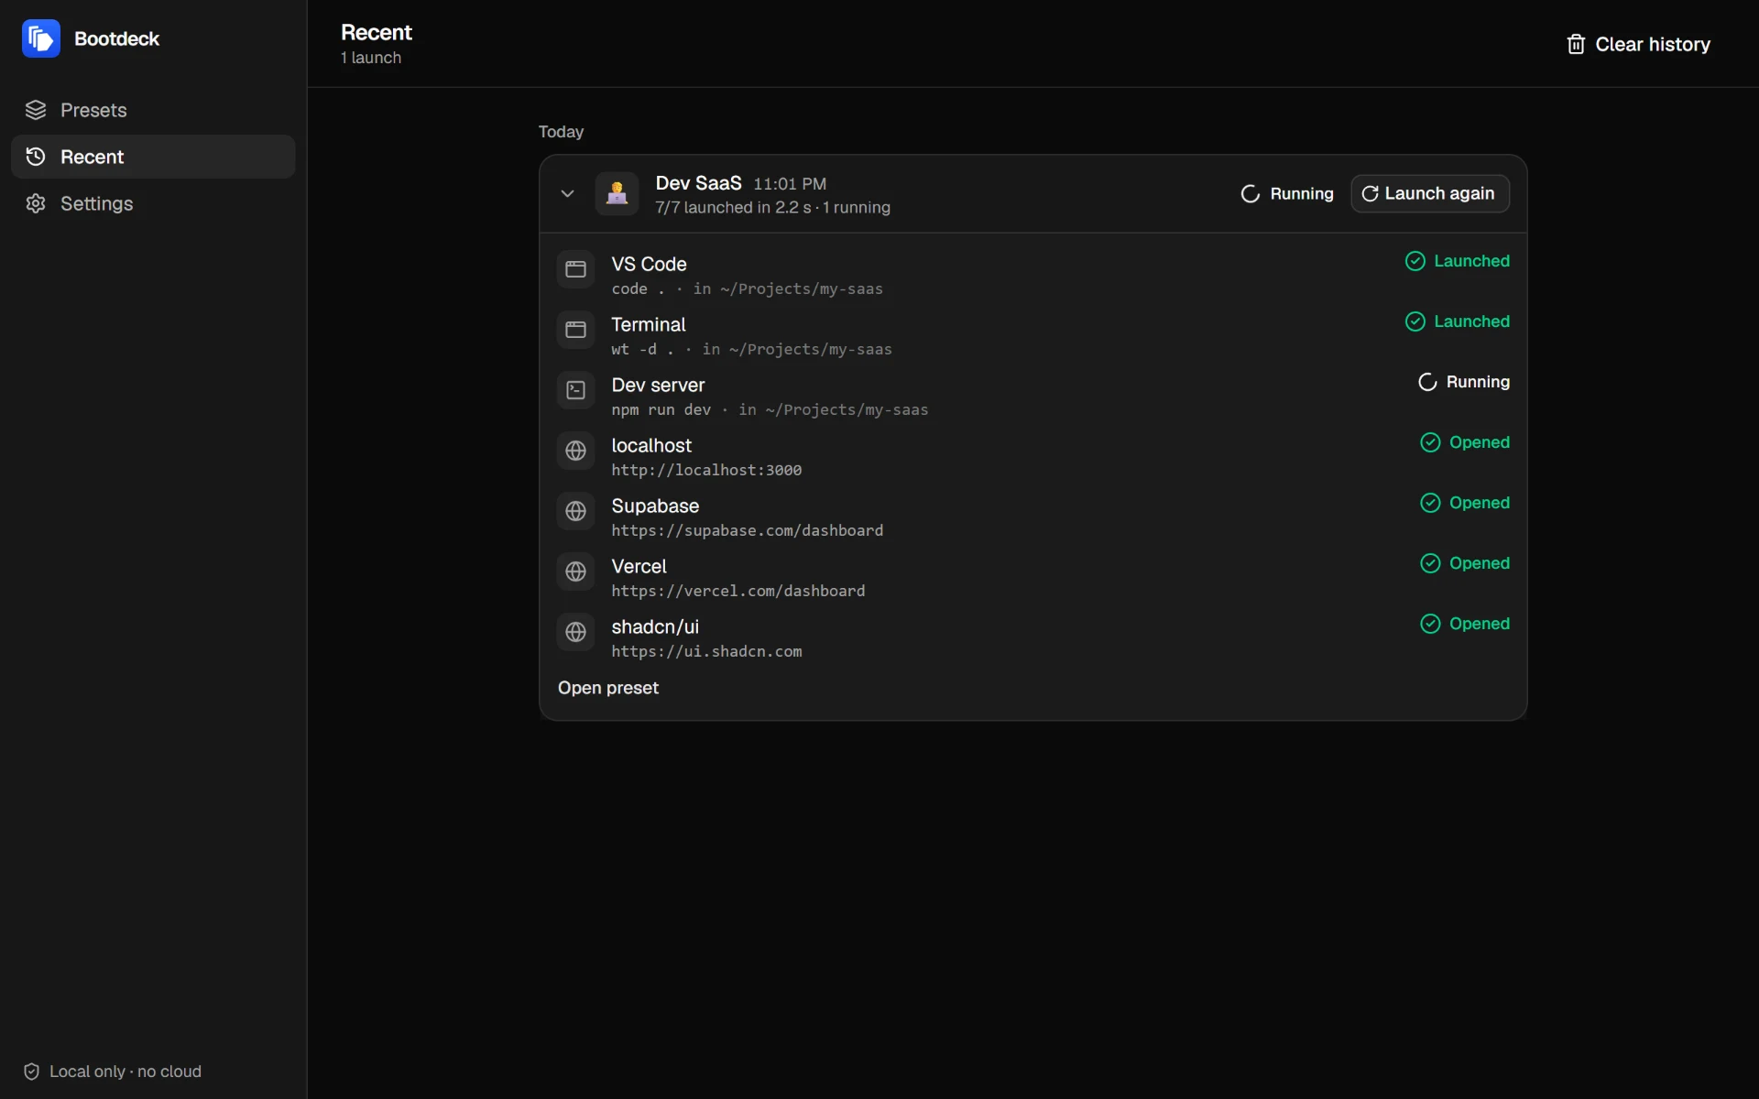Launch the Dev SaaS preset again
1759x1099 pixels.
click(1429, 193)
